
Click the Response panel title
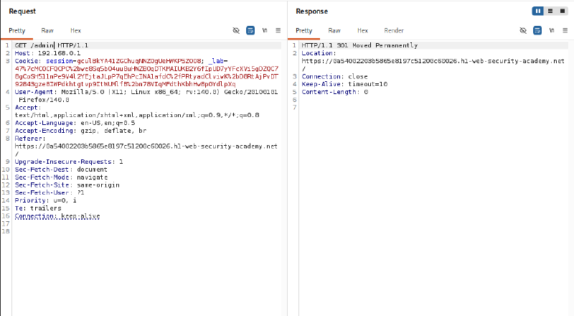[x=312, y=11]
